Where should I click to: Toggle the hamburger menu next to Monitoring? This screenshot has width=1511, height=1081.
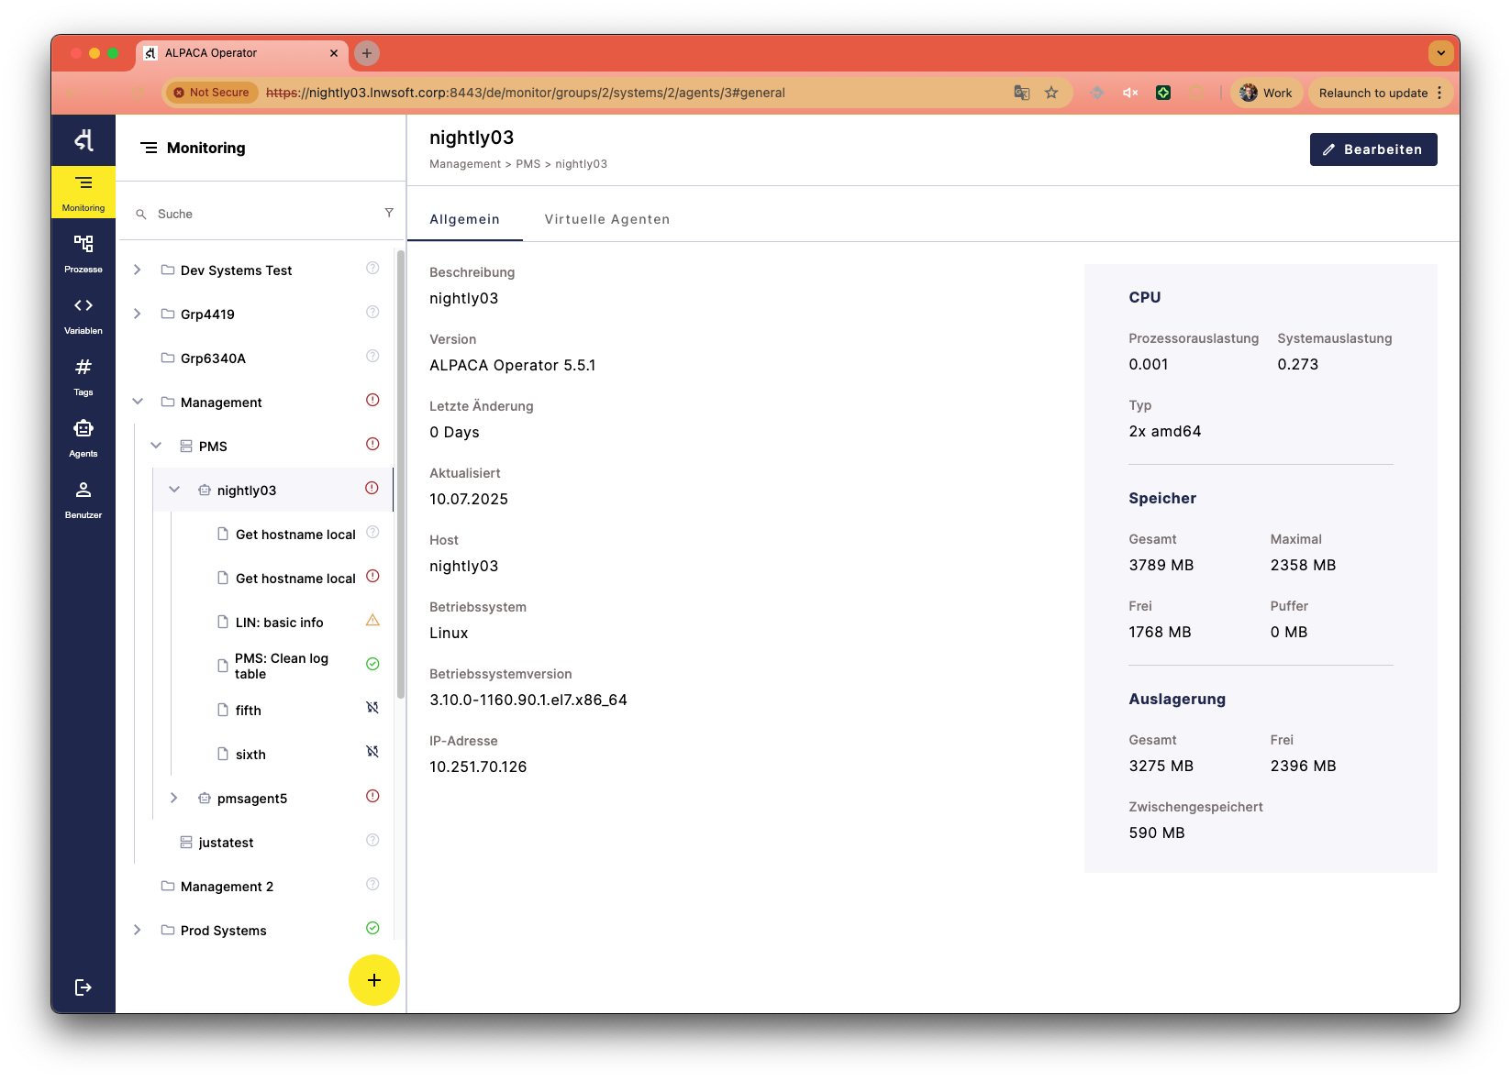(149, 148)
